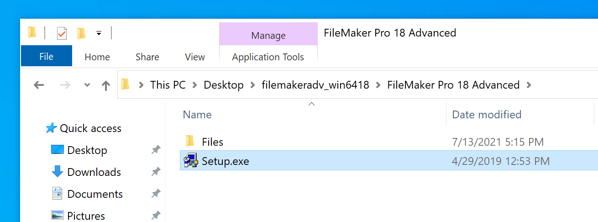The width and height of the screenshot is (598, 222).
Task: Click the Setup.exe installer icon
Action: point(190,161)
